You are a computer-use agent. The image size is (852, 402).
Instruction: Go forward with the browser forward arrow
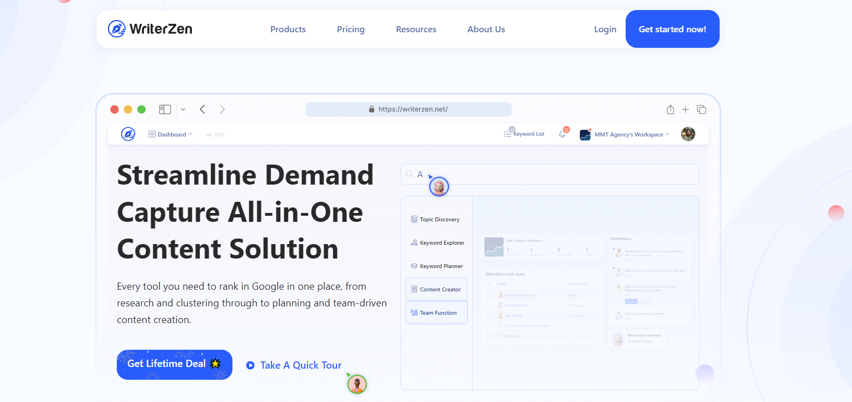222,110
